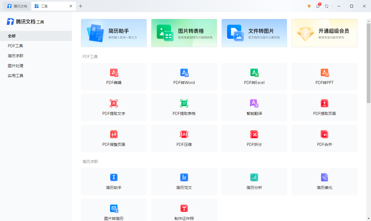371x221 pixels.
Task: Switch to the 腾讯文档 tab
Action: (17, 6)
